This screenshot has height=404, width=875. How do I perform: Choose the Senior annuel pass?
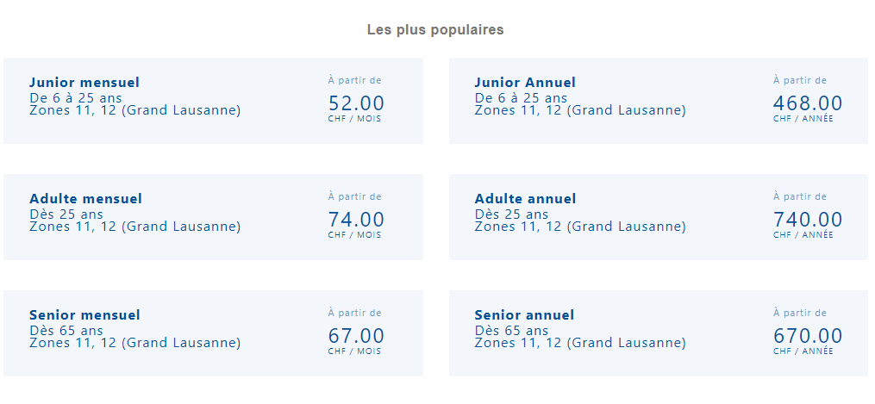[x=659, y=333]
